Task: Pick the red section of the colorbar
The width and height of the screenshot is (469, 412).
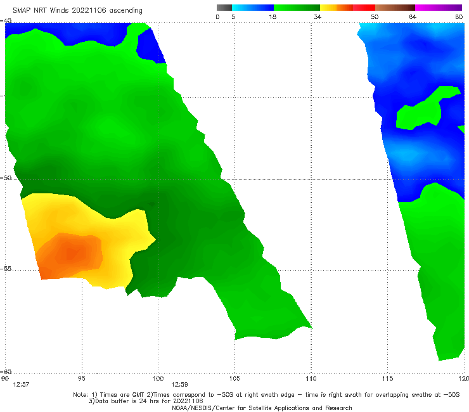Action: point(364,8)
